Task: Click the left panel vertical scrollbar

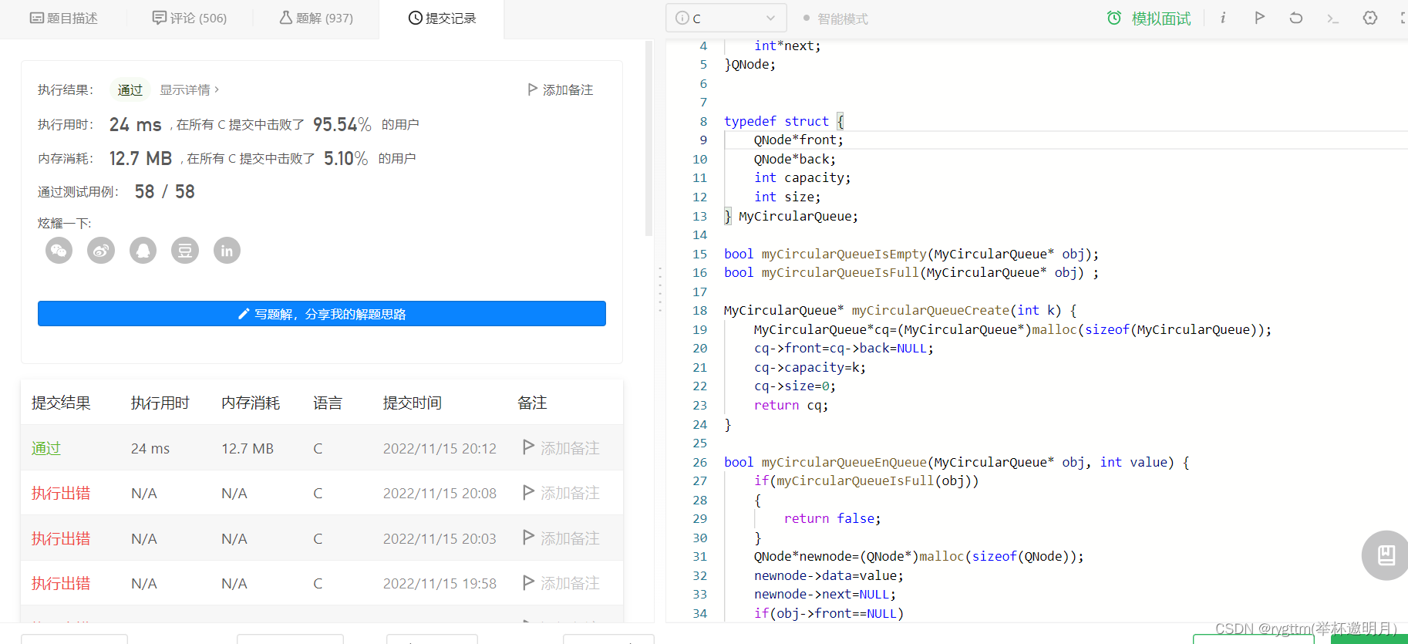Action: coord(649,139)
